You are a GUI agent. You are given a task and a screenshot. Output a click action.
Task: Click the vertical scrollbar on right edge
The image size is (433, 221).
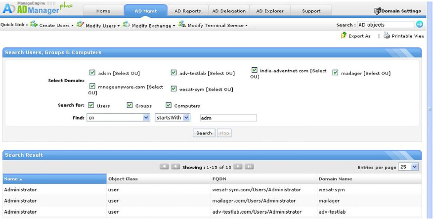[x=430, y=110]
